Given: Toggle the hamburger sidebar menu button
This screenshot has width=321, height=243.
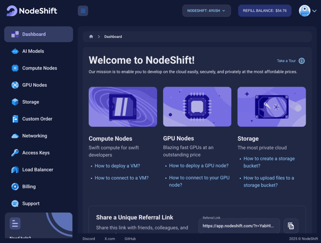Looking at the screenshot, I should coord(83,11).
